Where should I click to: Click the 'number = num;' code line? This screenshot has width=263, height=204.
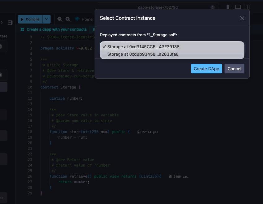[73, 137]
